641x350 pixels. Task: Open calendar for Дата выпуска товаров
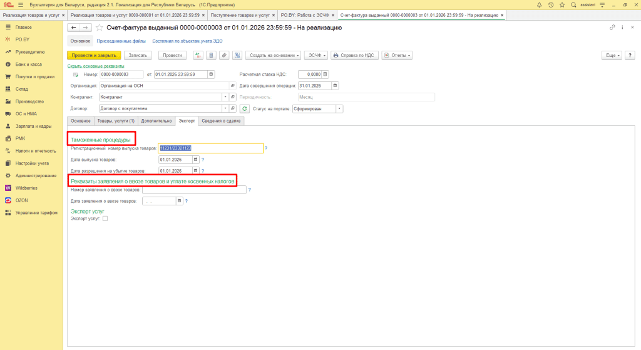point(195,160)
